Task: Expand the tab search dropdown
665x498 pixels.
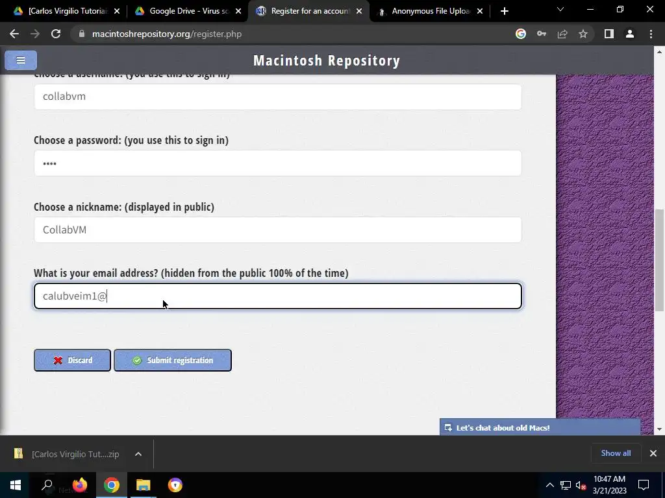Action: (x=560, y=9)
